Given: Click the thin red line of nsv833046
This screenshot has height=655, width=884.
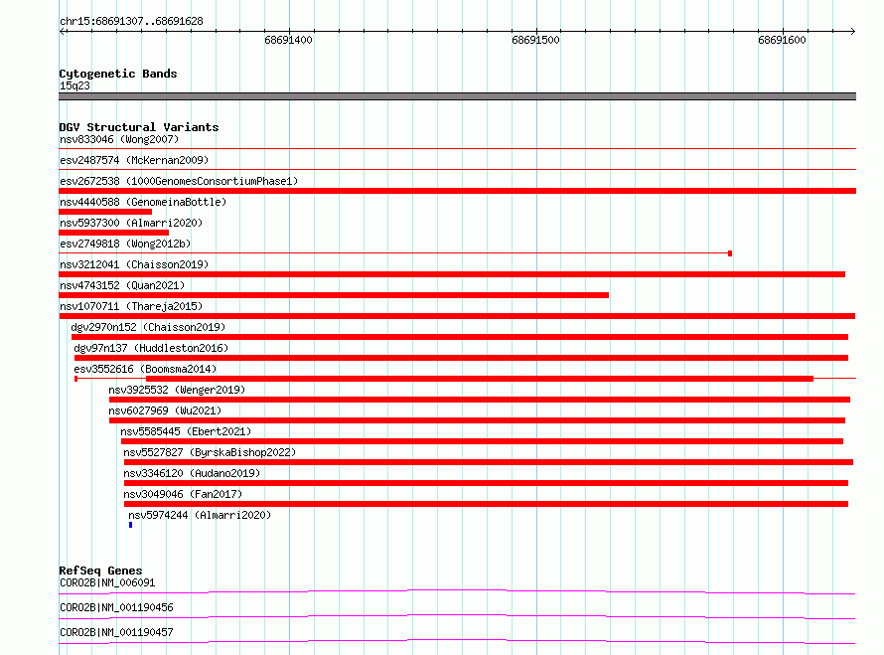Looking at the screenshot, I should tap(457, 149).
